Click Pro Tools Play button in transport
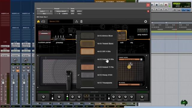 click(x=161, y=5)
